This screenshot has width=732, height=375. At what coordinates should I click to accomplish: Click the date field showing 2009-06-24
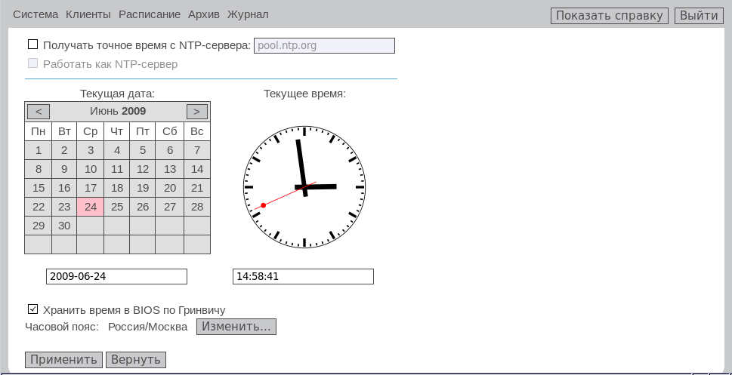(116, 277)
